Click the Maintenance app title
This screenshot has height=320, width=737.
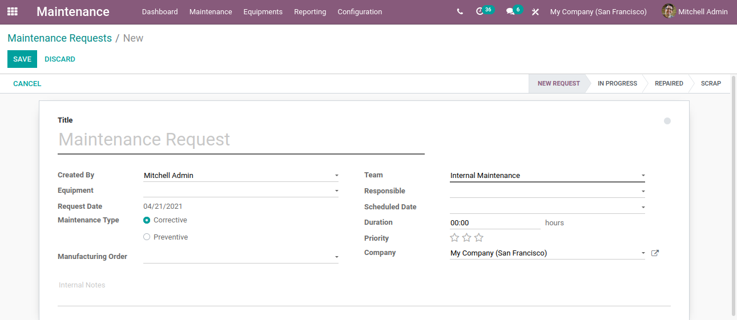coord(73,11)
